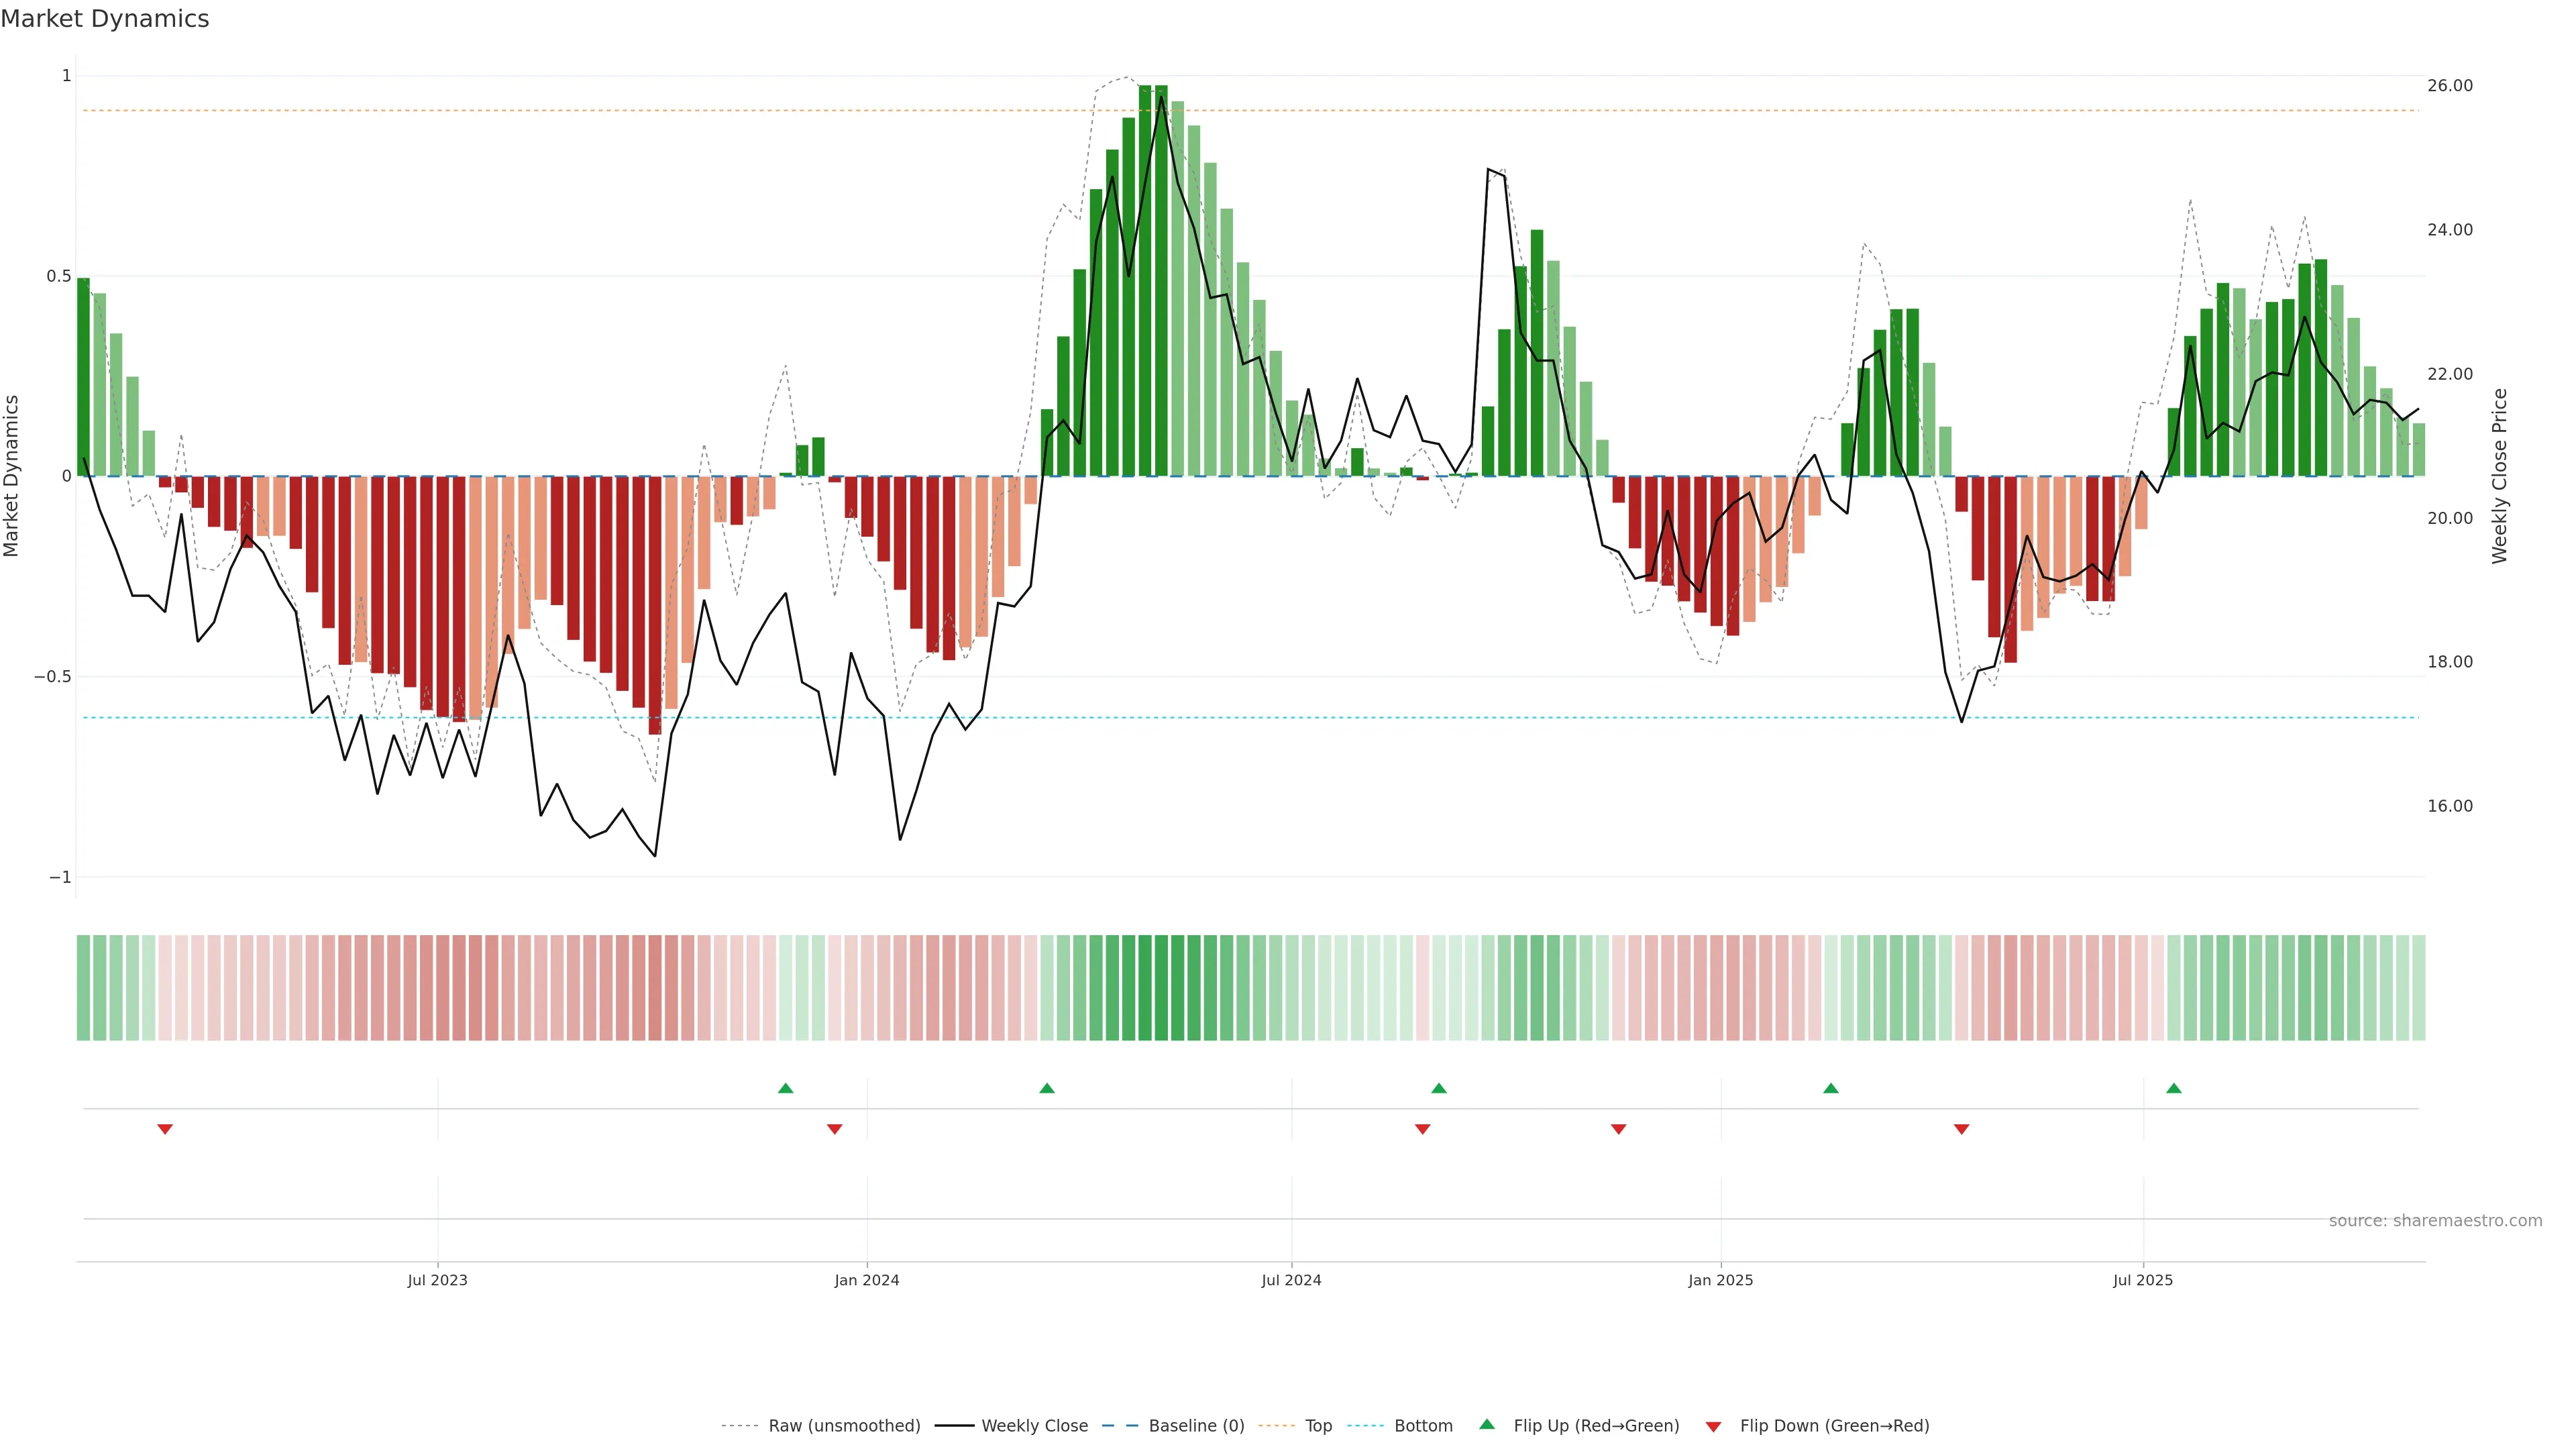Image resolution: width=2576 pixels, height=1449 pixels.
Task: Click the Market Dynamics chart title
Action: pos(105,19)
